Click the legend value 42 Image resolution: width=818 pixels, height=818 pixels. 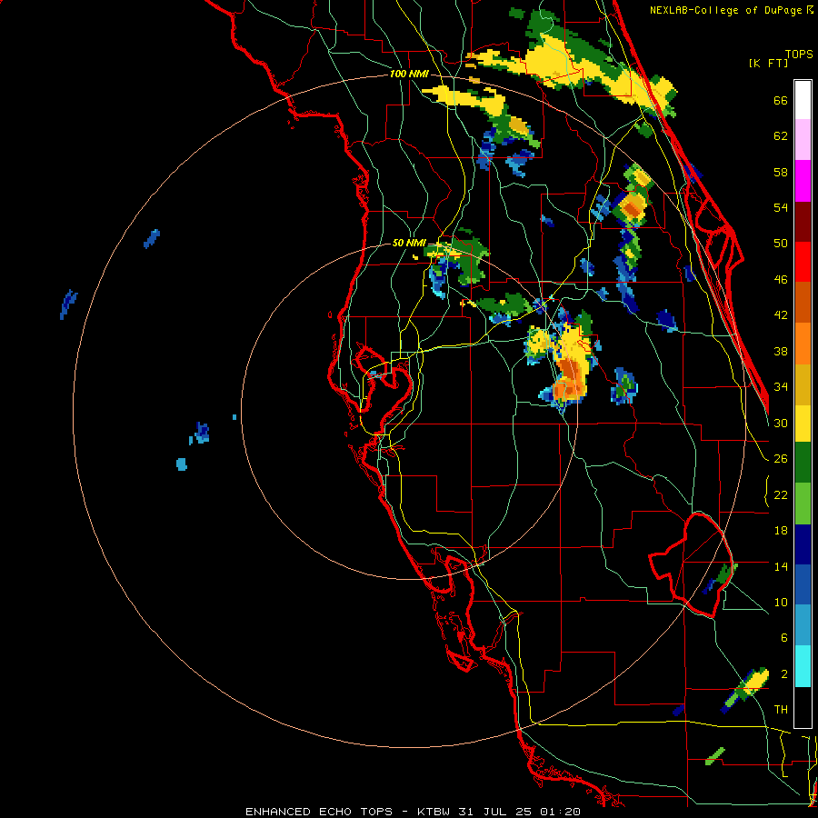[x=781, y=315]
